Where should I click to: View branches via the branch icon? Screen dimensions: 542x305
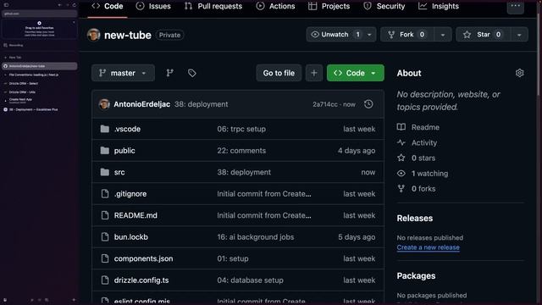(x=169, y=73)
